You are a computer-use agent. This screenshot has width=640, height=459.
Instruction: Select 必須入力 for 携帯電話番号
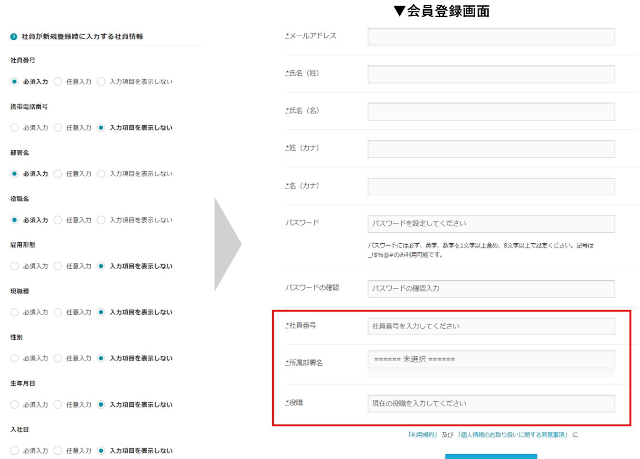pyautogui.click(x=15, y=128)
